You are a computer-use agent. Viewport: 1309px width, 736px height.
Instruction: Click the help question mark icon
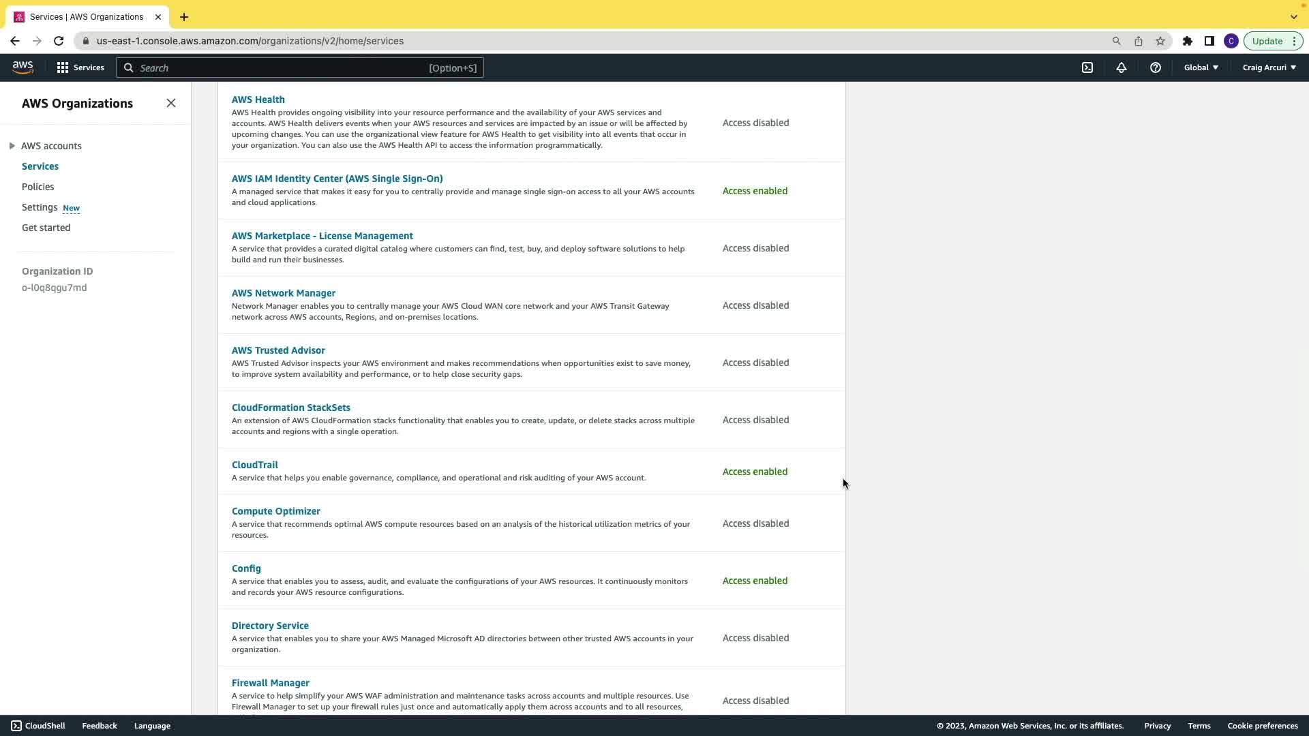1156,67
